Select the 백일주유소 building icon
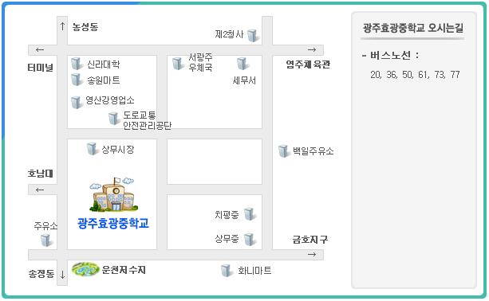 tap(284, 151)
